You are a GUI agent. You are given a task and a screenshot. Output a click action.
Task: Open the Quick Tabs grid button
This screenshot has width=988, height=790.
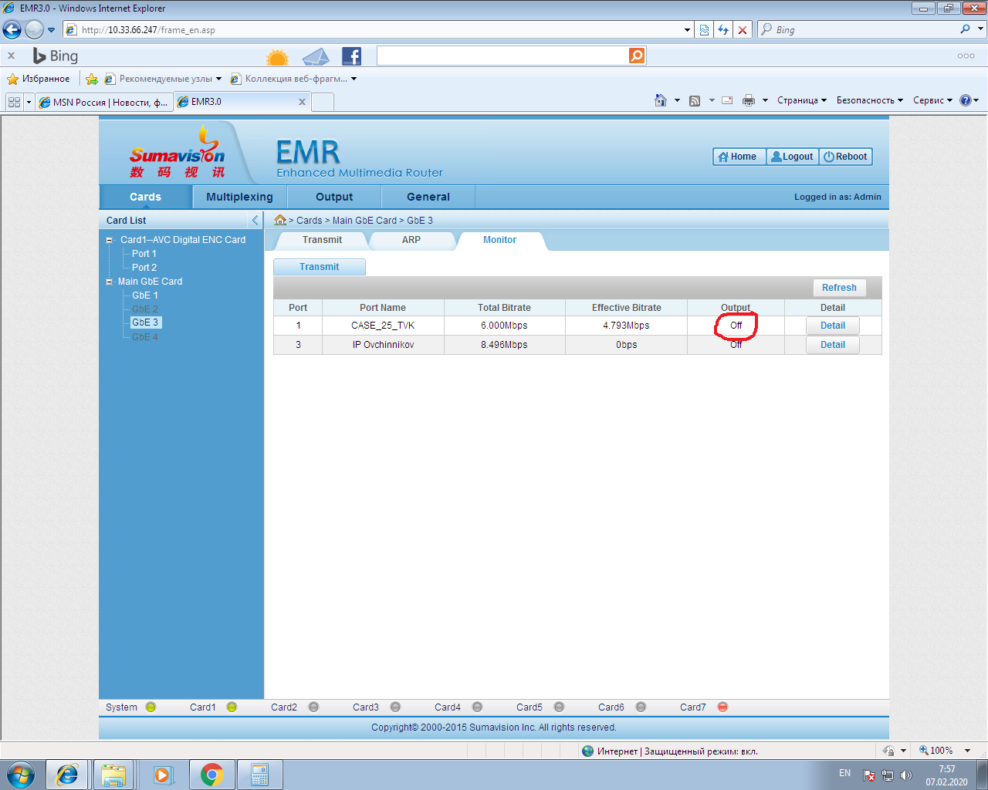pyautogui.click(x=14, y=102)
